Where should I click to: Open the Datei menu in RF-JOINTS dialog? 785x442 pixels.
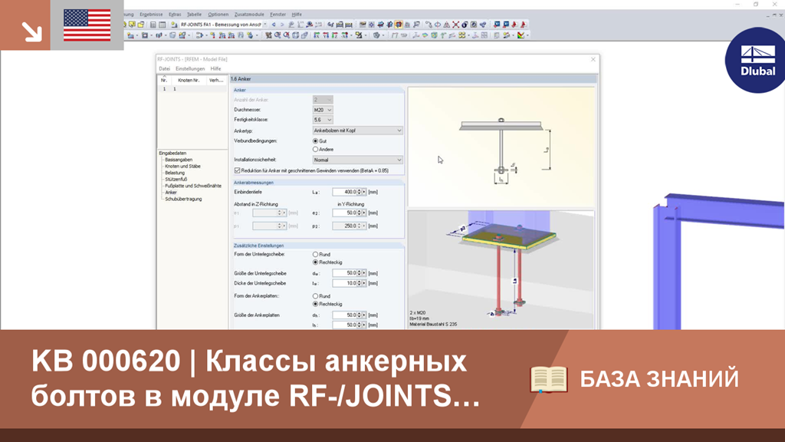(164, 68)
